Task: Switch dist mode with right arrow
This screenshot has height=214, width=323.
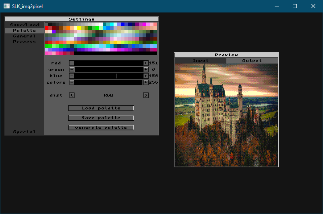Action: pyautogui.click(x=146, y=95)
